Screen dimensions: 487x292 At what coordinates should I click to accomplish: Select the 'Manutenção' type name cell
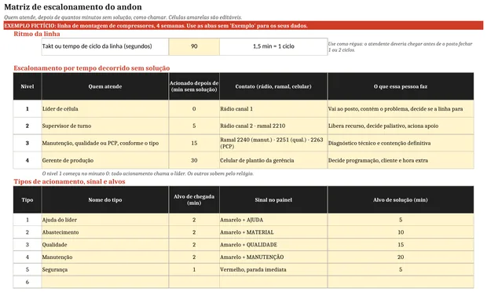[105, 257]
